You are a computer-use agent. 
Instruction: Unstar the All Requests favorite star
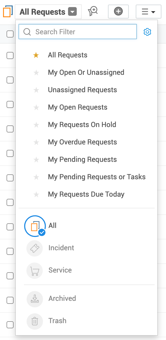pos(36,55)
